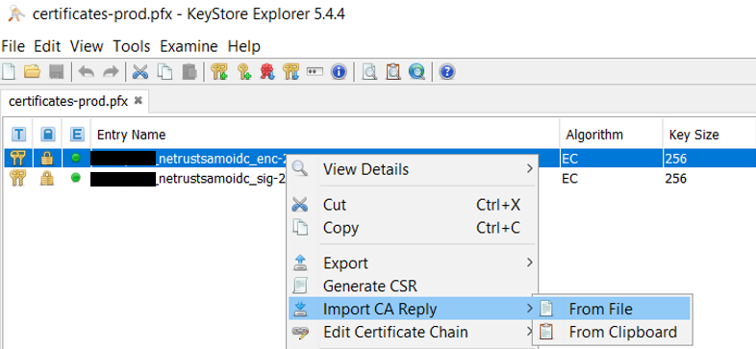Click the blue Help question mark icon
The width and height of the screenshot is (756, 349).
[x=447, y=72]
